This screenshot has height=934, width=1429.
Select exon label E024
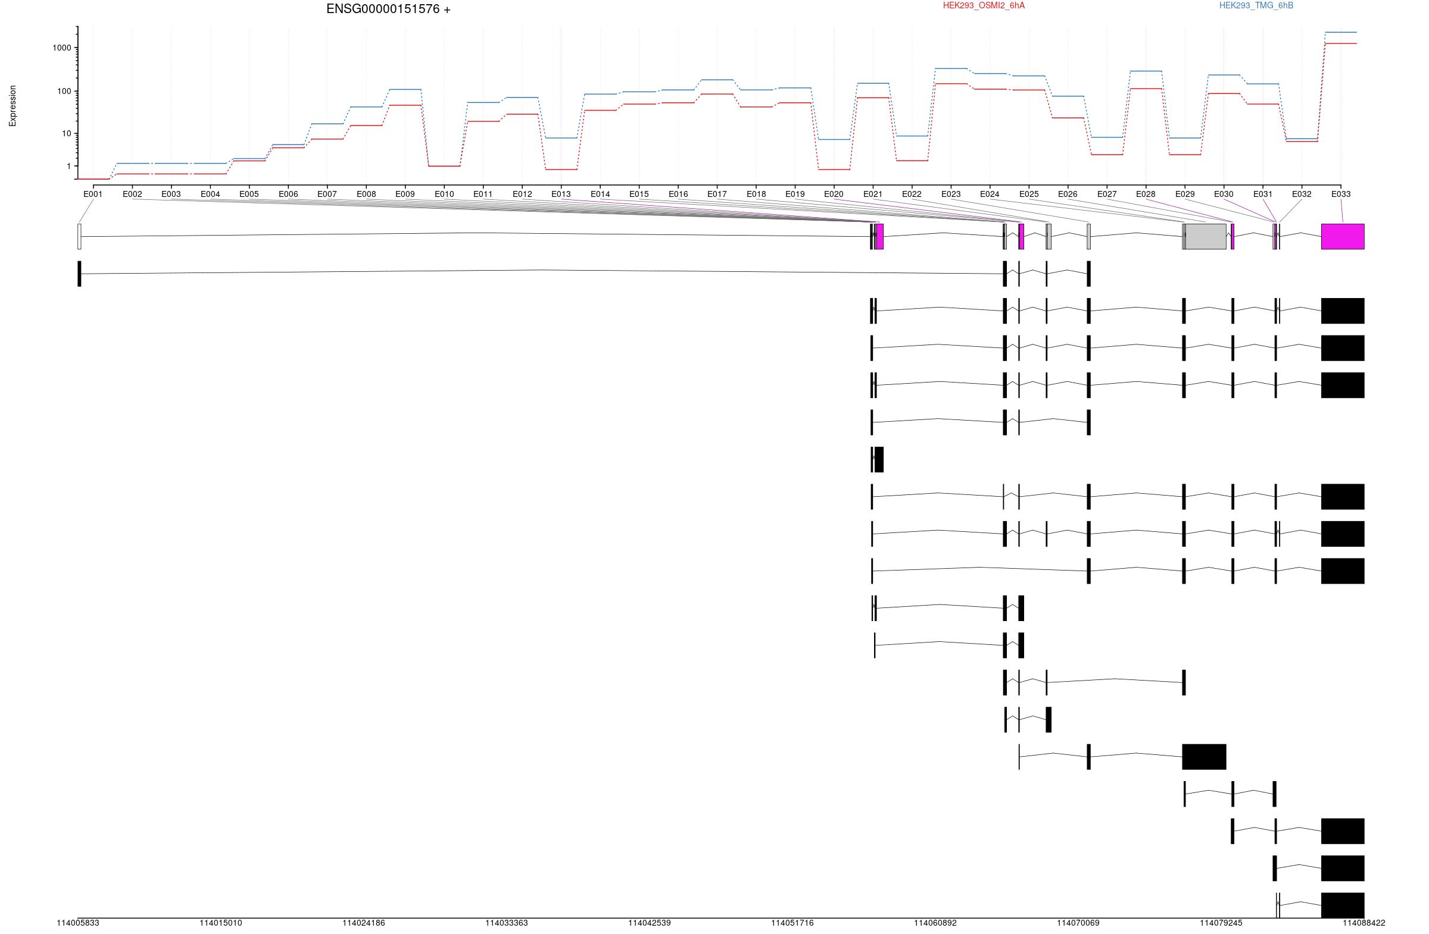[990, 194]
